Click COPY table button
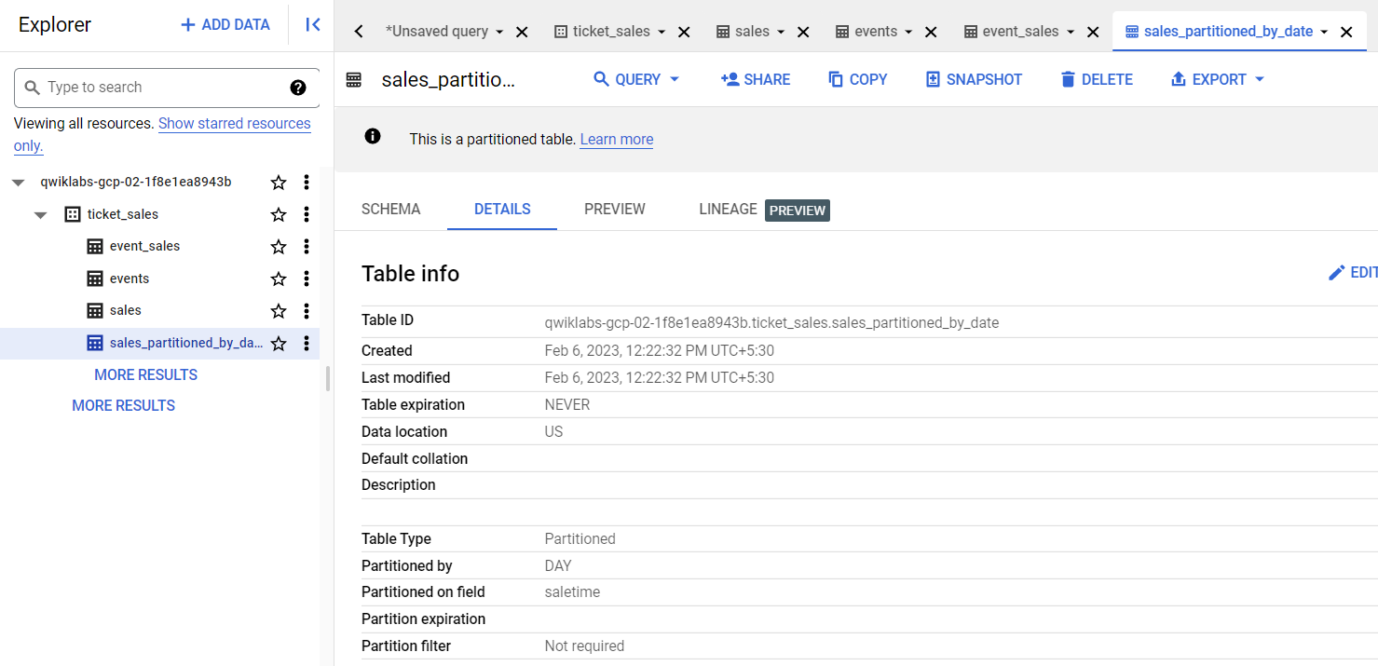This screenshot has height=666, width=1378. point(858,79)
